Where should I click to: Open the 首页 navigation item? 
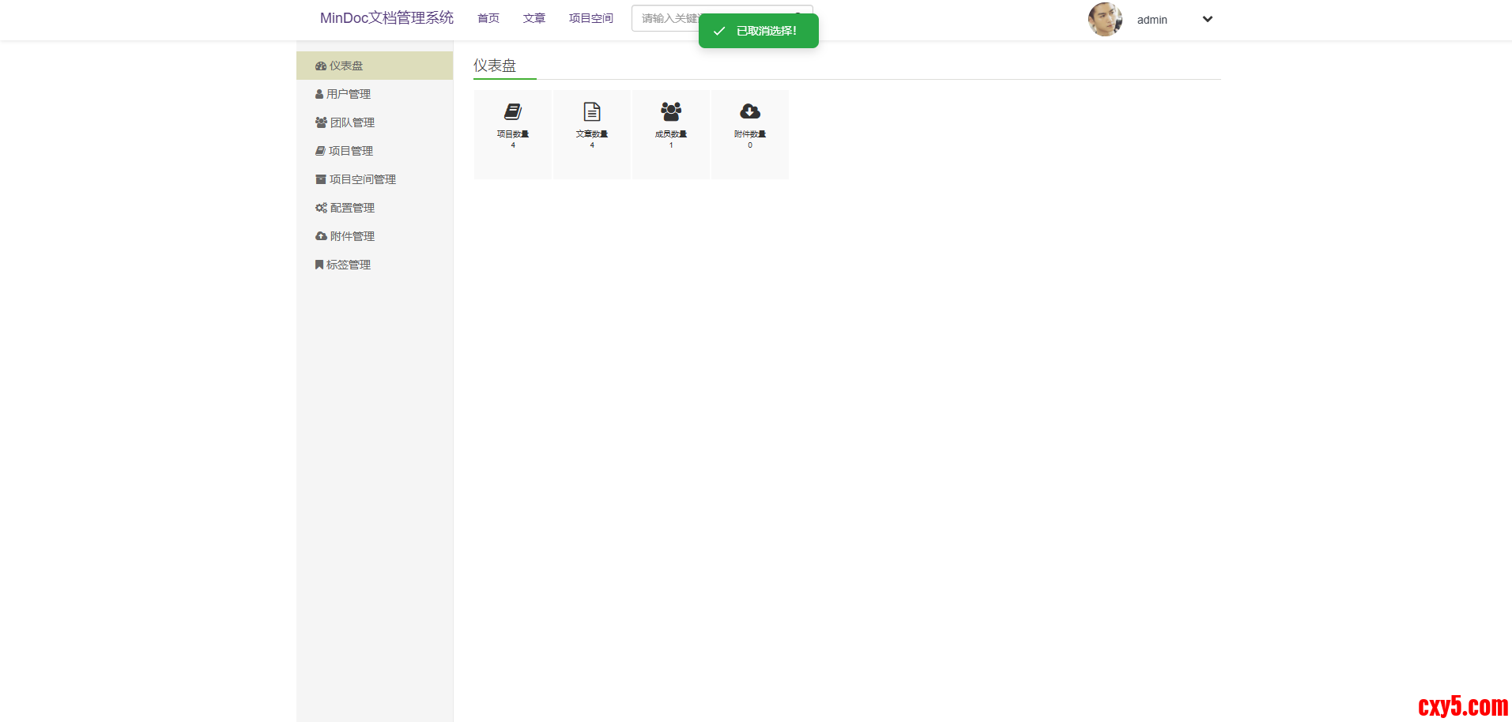point(488,18)
